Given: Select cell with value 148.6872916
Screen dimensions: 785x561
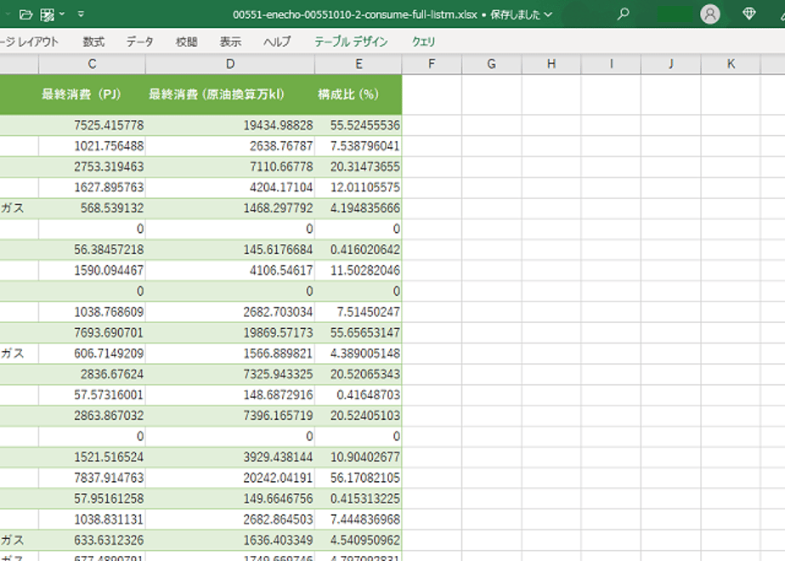Looking at the screenshot, I should 229,395.
